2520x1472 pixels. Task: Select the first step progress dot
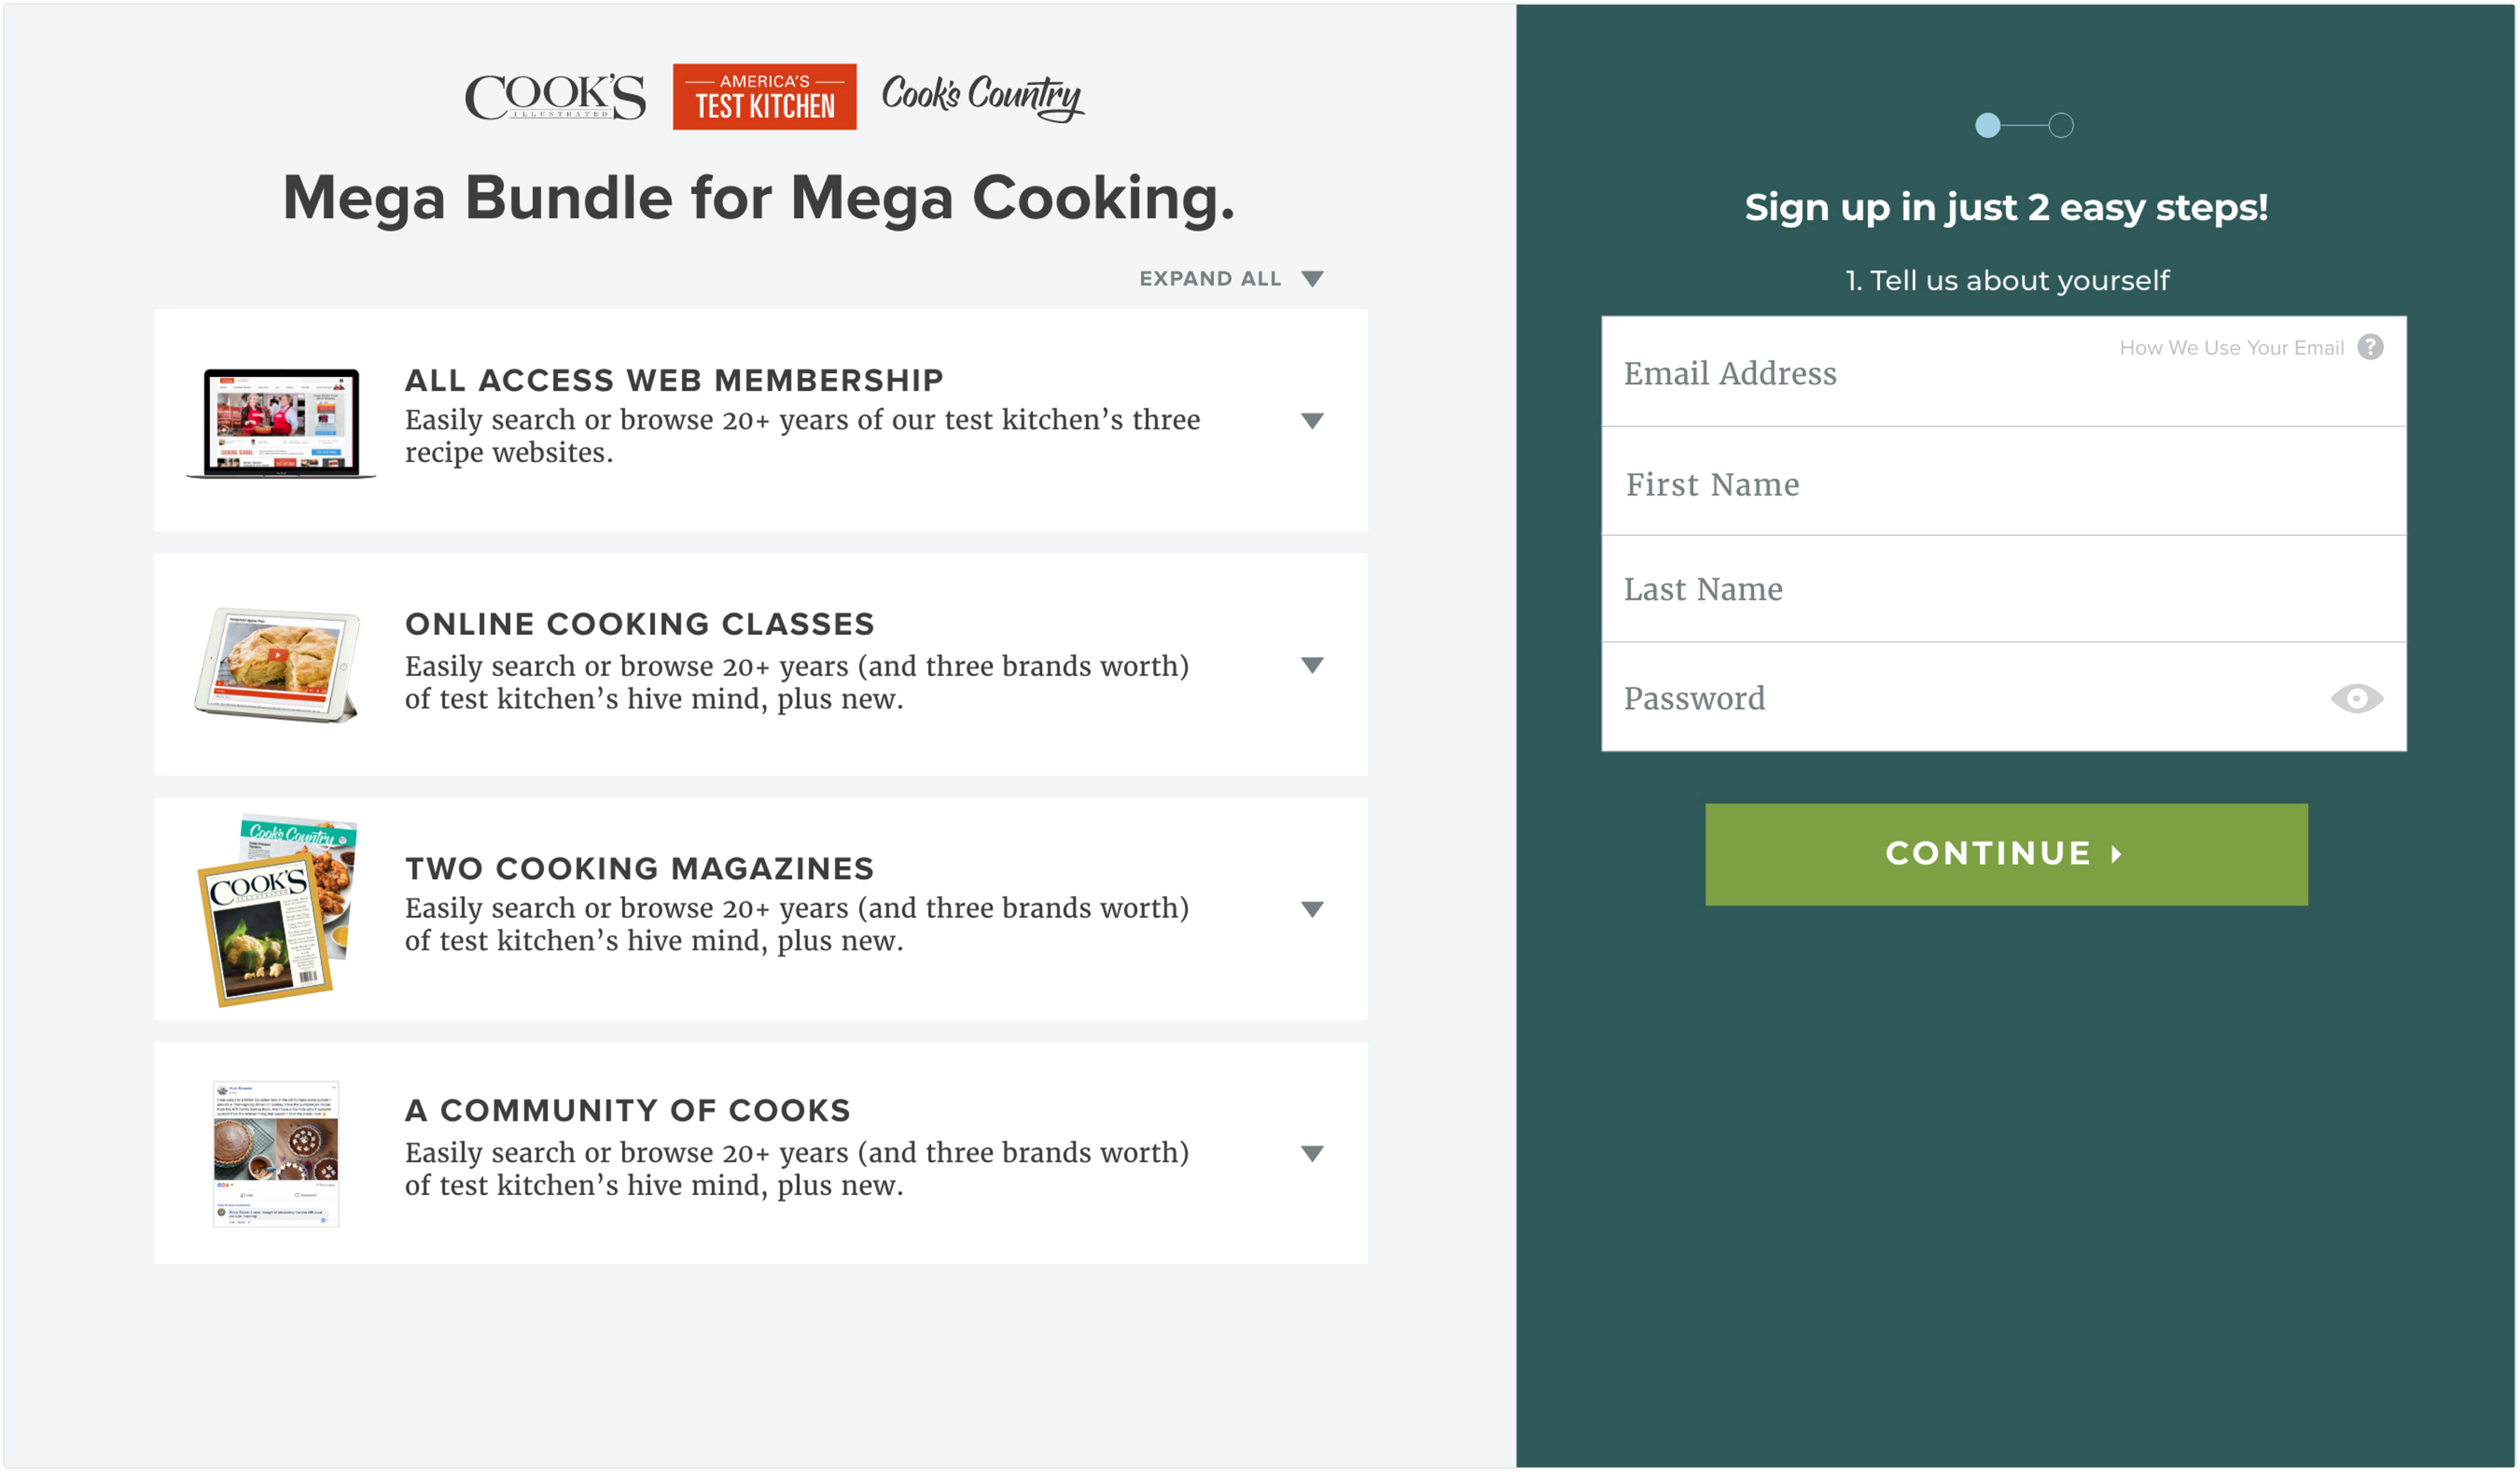point(1988,125)
